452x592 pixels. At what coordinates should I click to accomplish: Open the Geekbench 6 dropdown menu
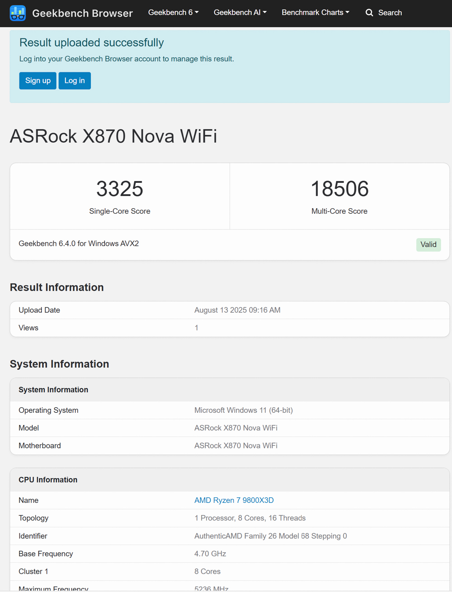tap(173, 13)
